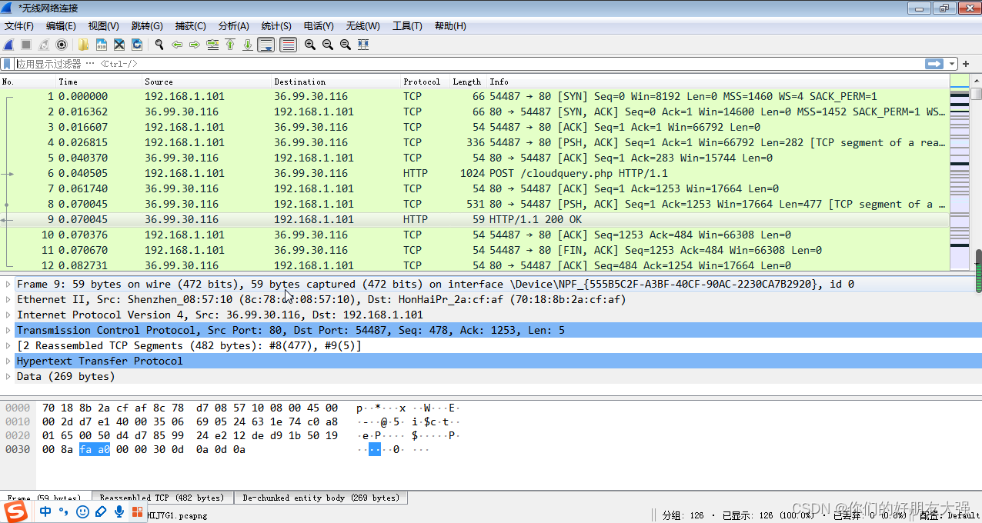
Task: Switch to De-chunked entity body tab
Action: [x=319, y=498]
